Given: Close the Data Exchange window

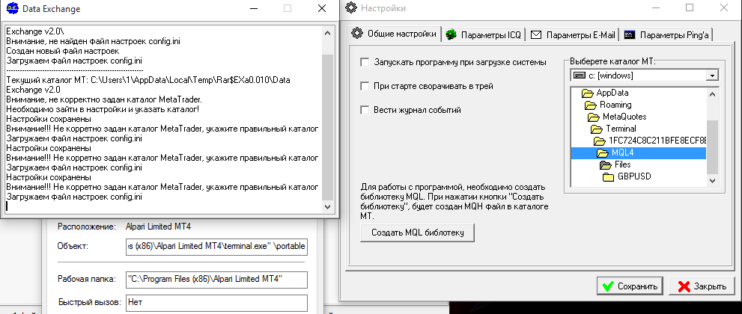Looking at the screenshot, I should click(322, 8).
